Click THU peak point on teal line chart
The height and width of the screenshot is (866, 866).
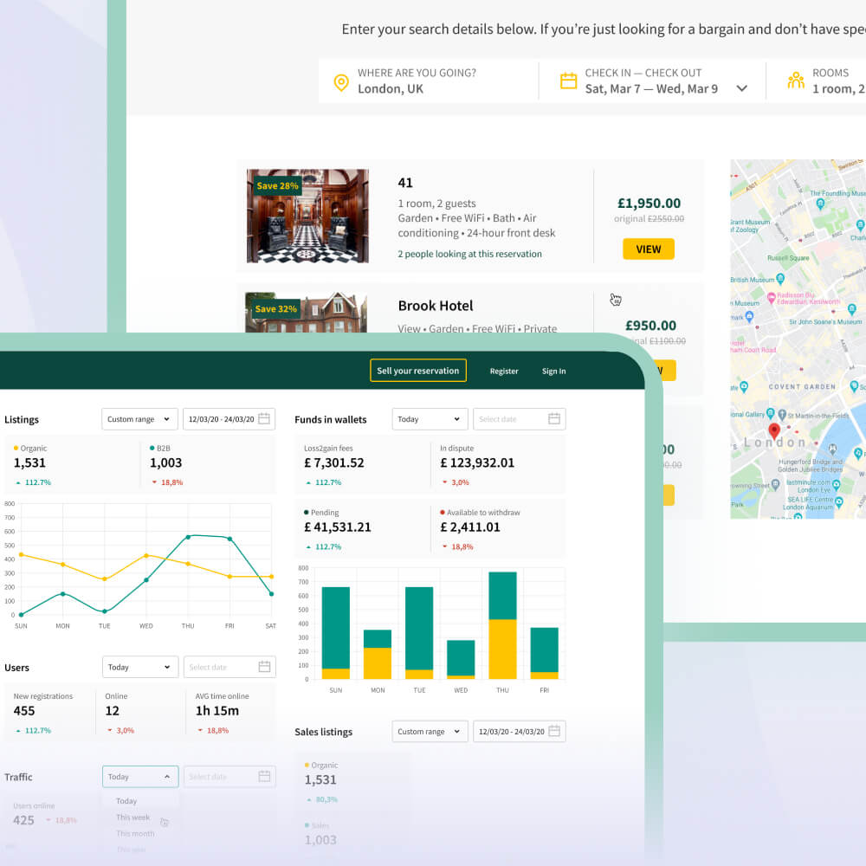click(x=188, y=537)
